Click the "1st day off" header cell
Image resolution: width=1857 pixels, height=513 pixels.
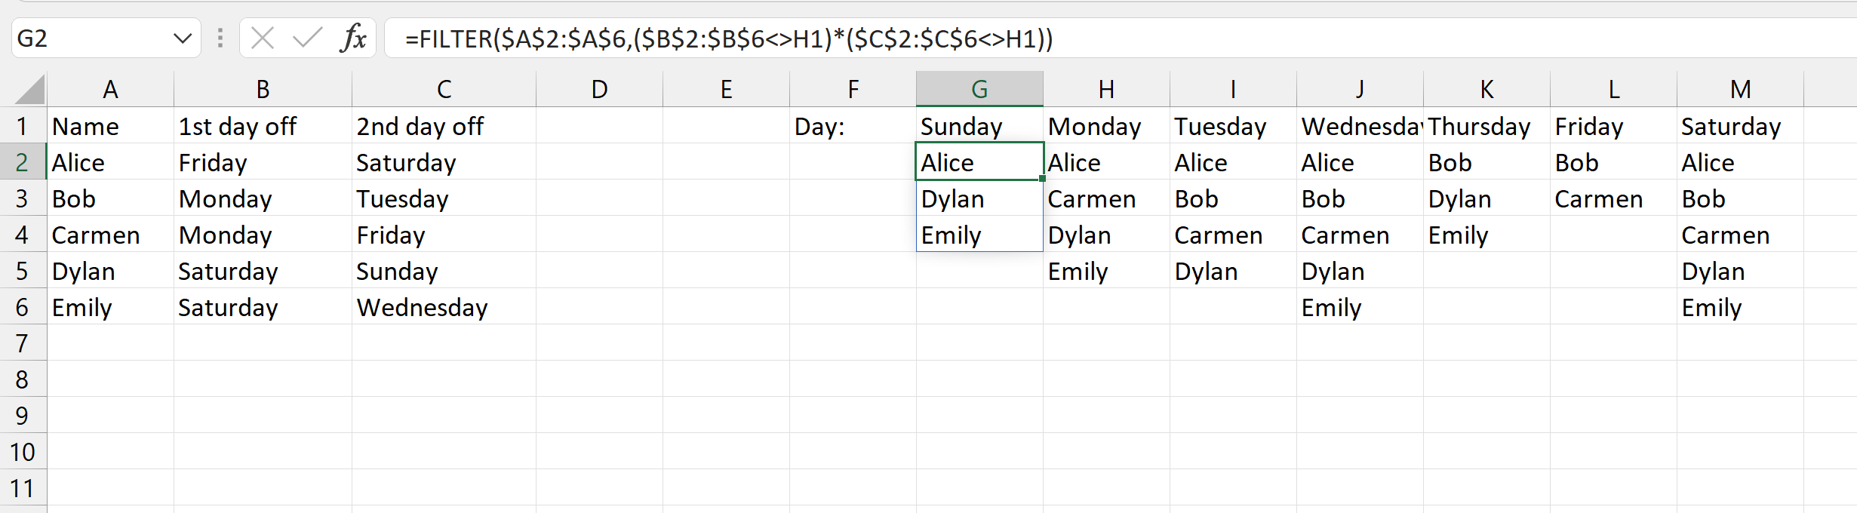point(262,126)
